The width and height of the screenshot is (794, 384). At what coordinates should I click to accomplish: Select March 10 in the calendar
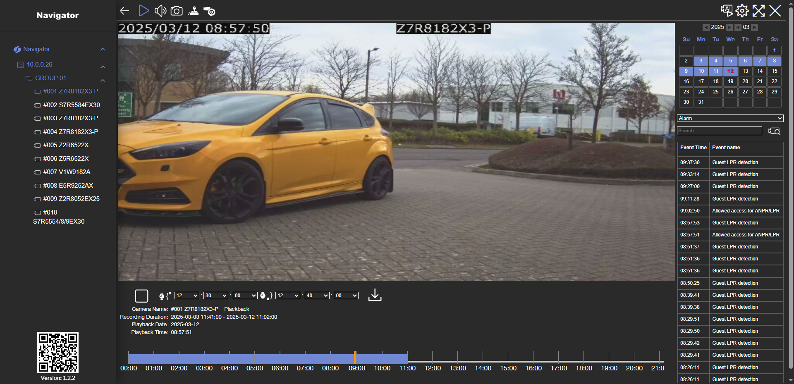pyautogui.click(x=701, y=71)
